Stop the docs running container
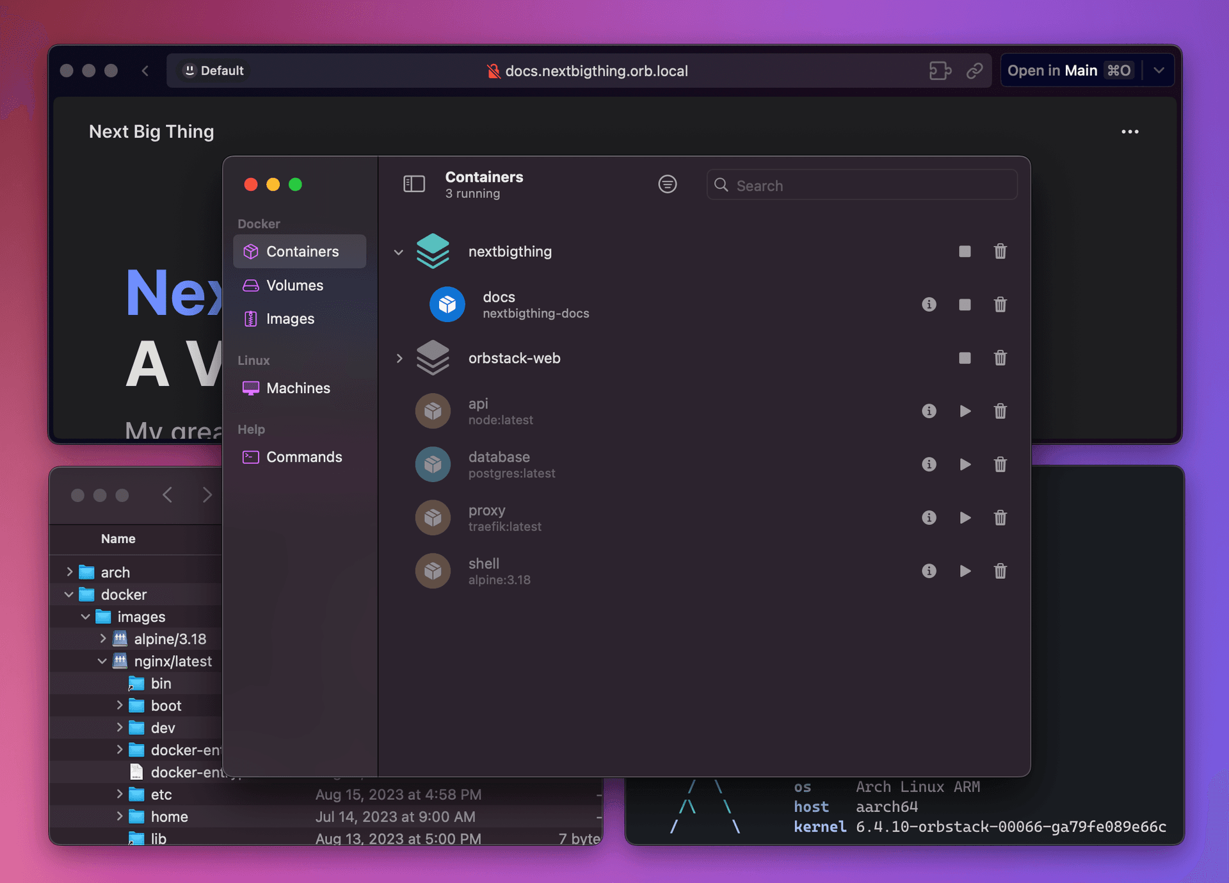The width and height of the screenshot is (1229, 883). tap(965, 305)
